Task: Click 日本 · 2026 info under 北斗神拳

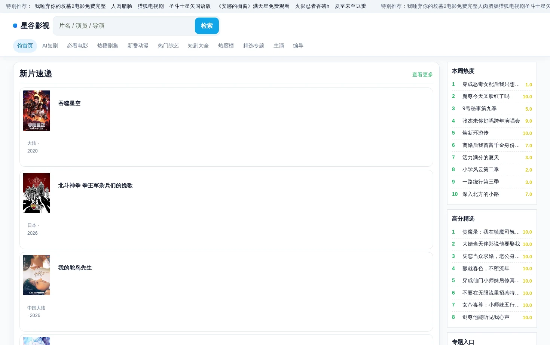Action: coord(33,230)
